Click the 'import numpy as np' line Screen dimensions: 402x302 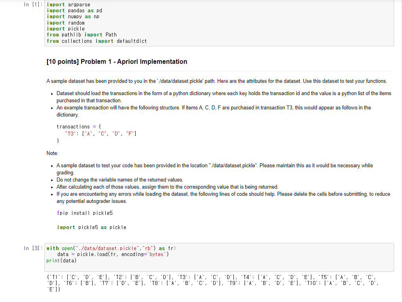click(73, 17)
